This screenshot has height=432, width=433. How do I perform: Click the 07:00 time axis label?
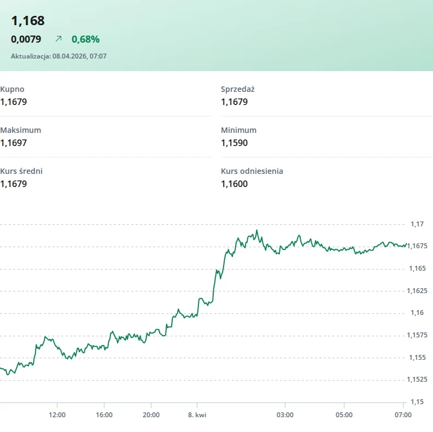403,415
